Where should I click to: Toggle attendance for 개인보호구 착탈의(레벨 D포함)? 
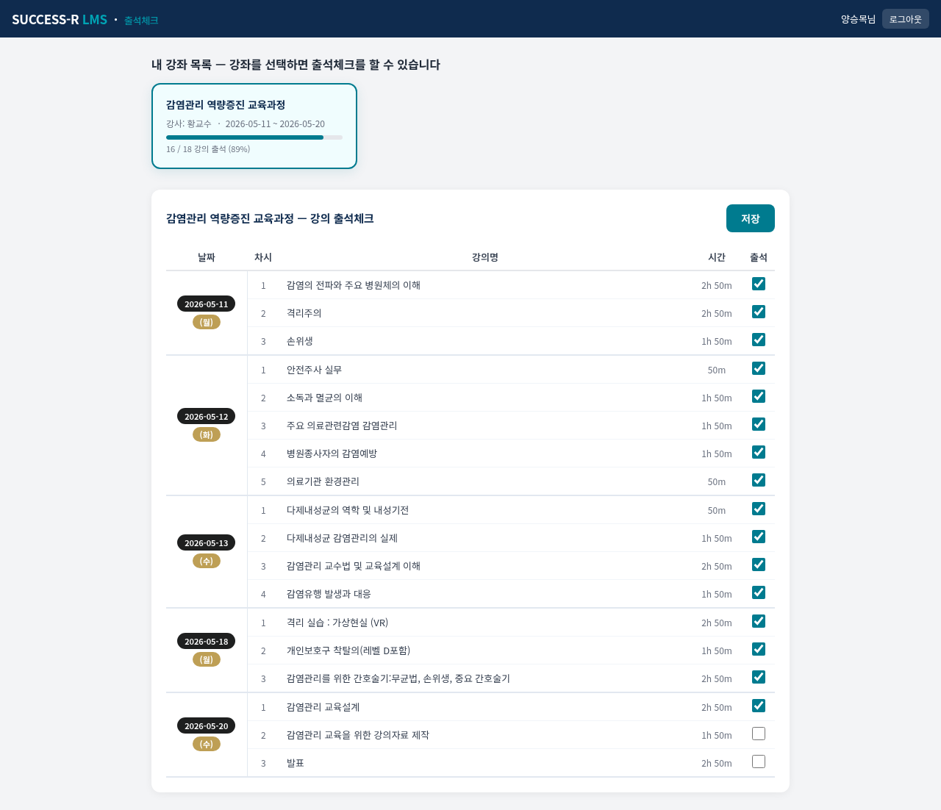point(759,649)
